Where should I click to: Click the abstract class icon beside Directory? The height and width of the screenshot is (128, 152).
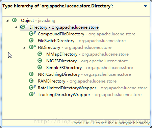(x=24, y=27)
